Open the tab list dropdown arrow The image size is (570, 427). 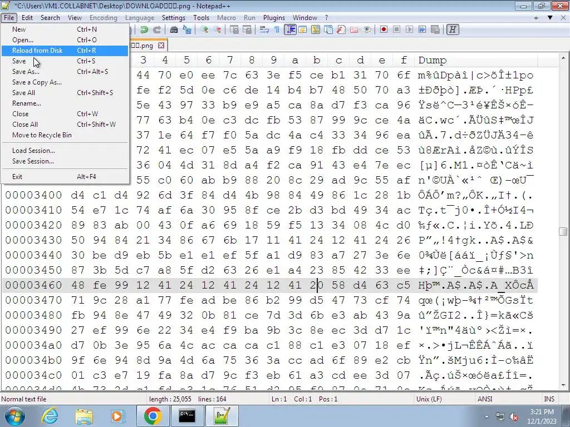tap(550, 17)
